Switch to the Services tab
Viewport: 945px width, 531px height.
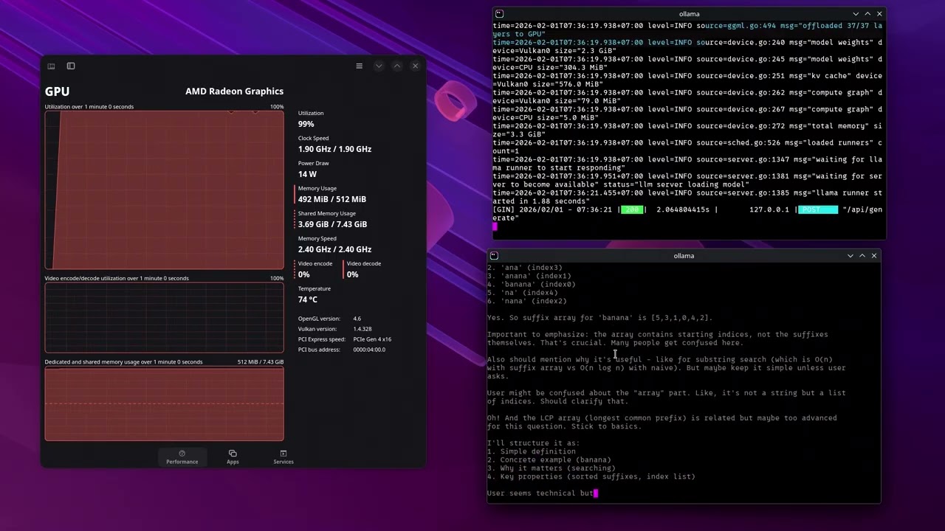283,457
